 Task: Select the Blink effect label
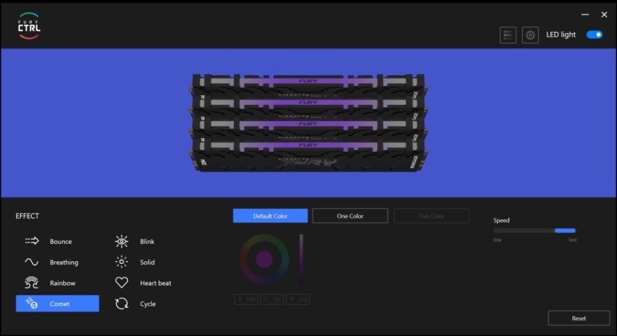pyautogui.click(x=147, y=241)
